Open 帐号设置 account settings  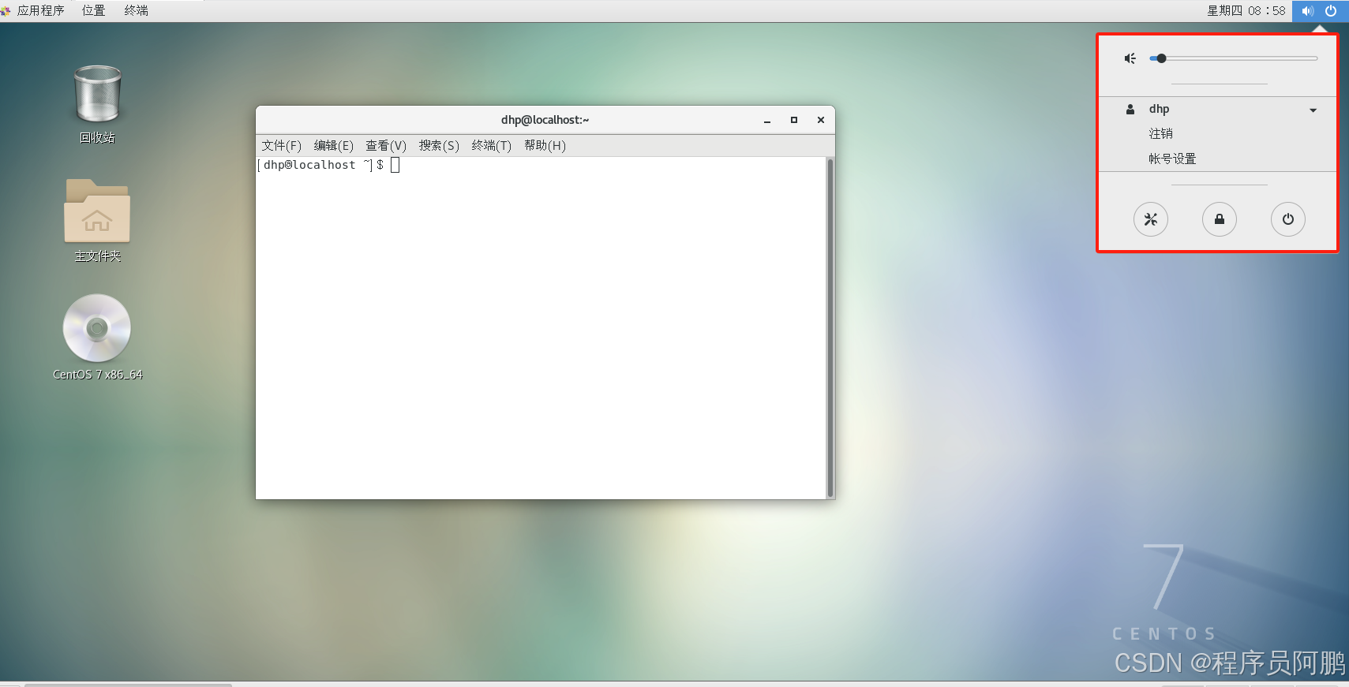(x=1172, y=159)
